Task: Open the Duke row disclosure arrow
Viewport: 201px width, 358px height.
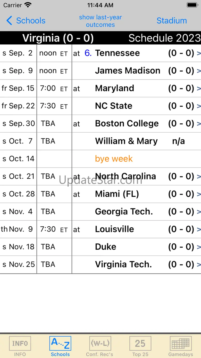Action: 199,247
